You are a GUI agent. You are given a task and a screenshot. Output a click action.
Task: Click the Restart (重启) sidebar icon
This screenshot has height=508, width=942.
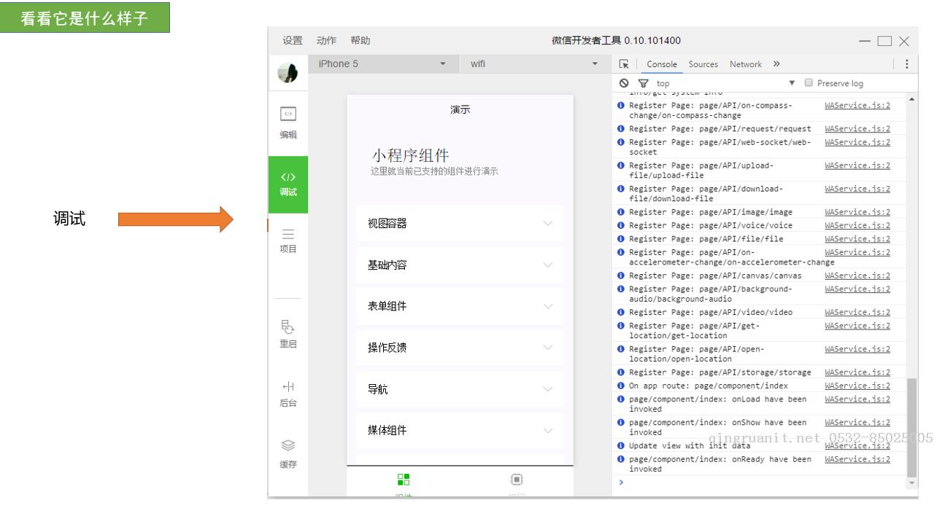click(x=288, y=327)
